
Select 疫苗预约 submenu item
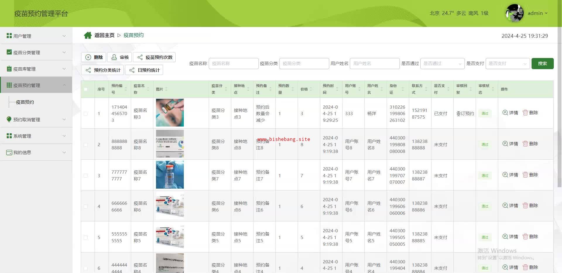click(x=25, y=102)
